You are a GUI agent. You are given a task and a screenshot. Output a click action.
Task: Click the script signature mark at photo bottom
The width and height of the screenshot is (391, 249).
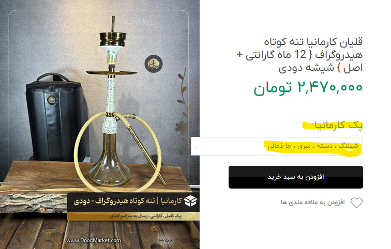(x=165, y=240)
